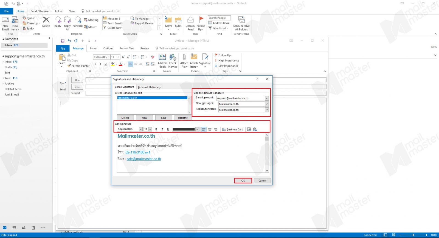Image resolution: width=439 pixels, height=238 pixels.
Task: Click Forward icon in Outlook ribbon
Action: click(78, 20)
